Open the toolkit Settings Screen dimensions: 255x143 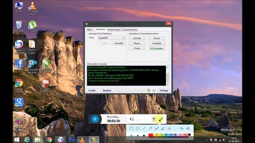tap(164, 91)
